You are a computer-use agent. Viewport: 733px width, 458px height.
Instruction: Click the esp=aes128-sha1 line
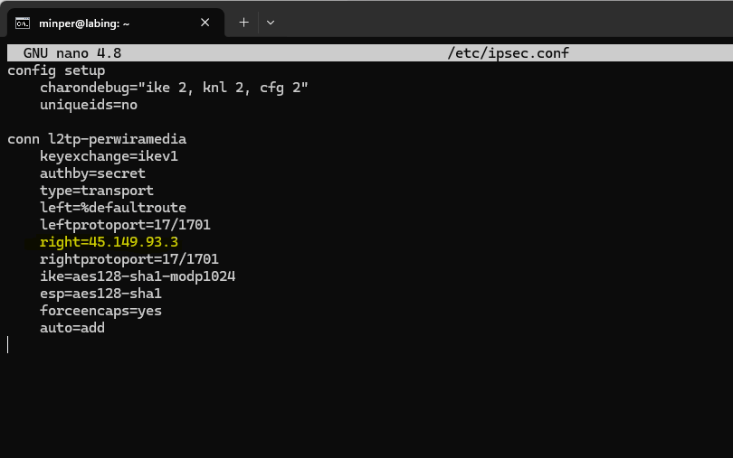(x=100, y=294)
